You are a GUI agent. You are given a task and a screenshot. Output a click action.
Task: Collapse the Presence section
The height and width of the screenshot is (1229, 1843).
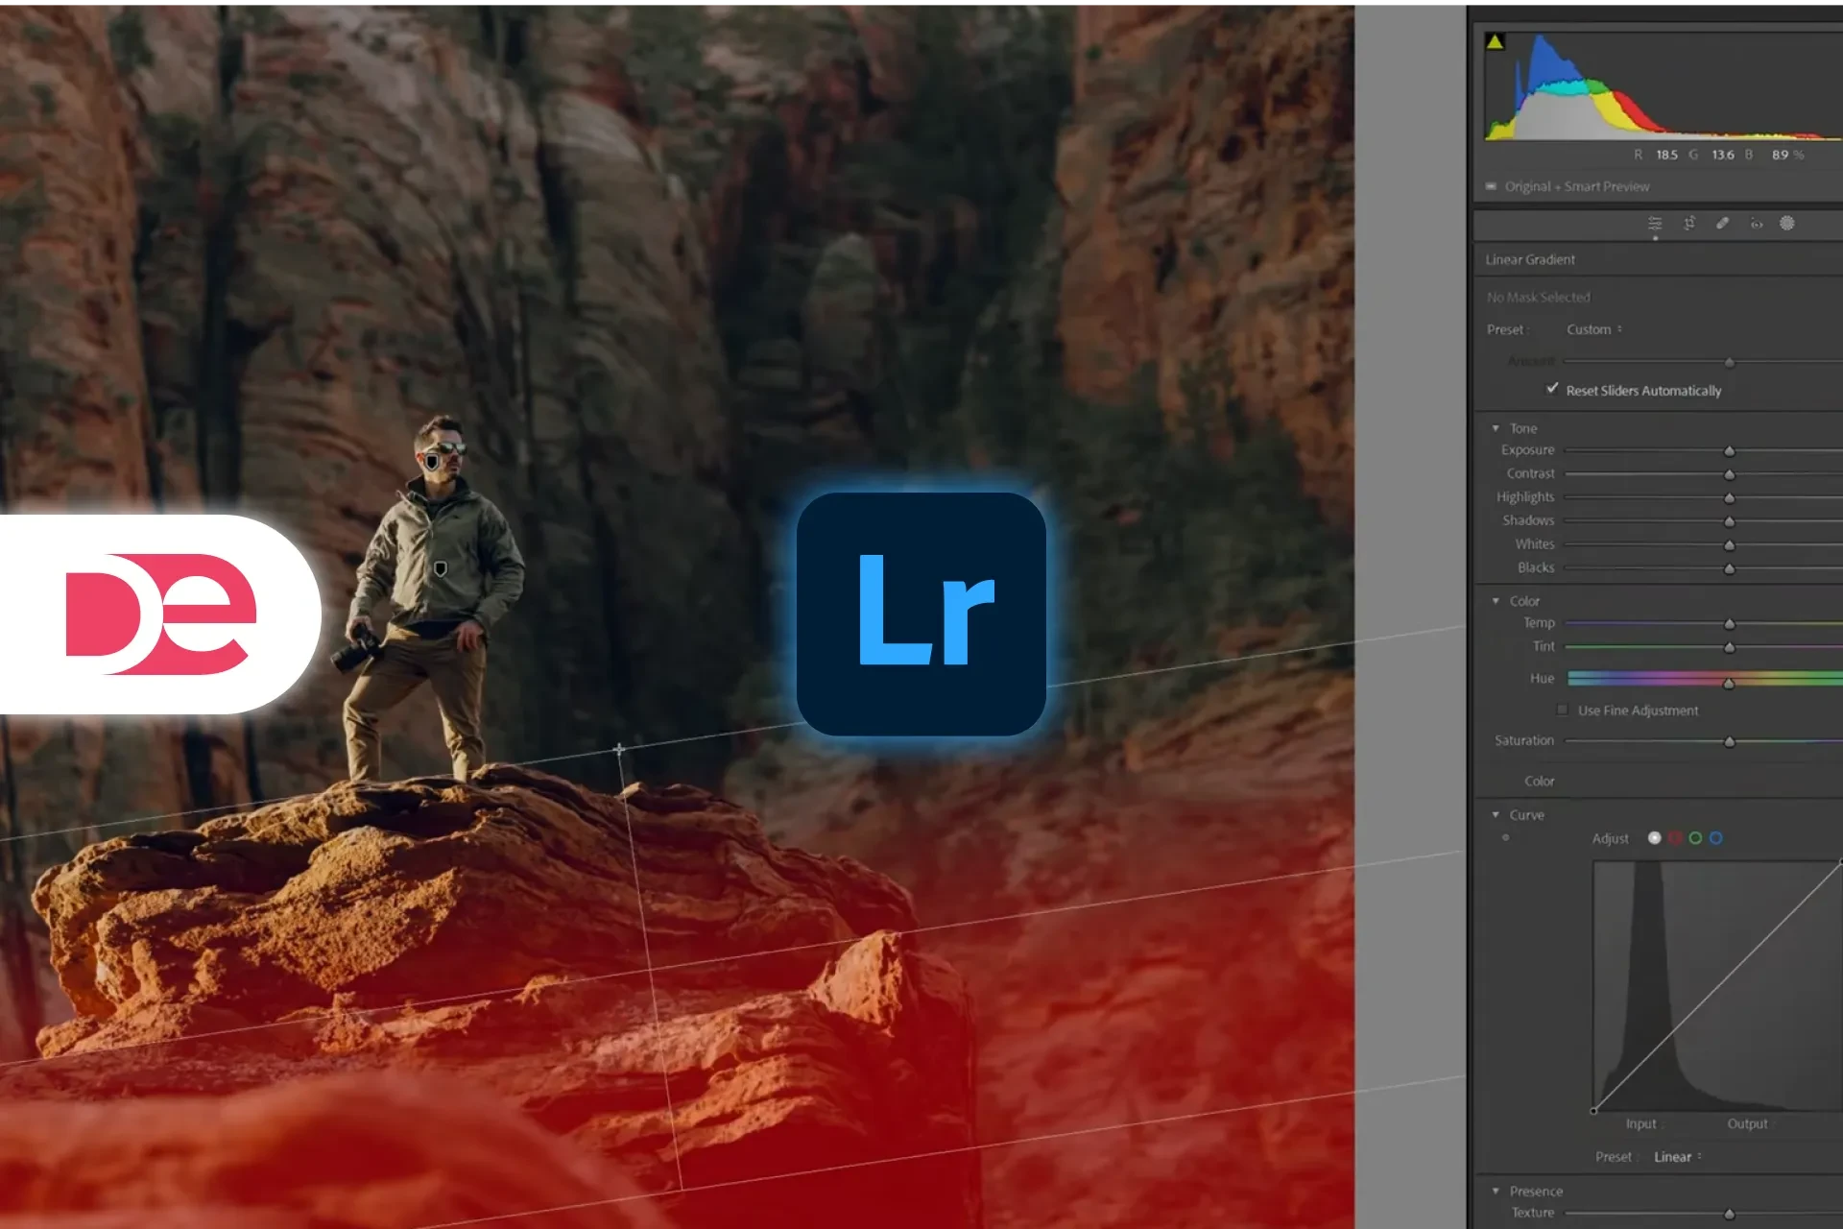[1496, 1192]
